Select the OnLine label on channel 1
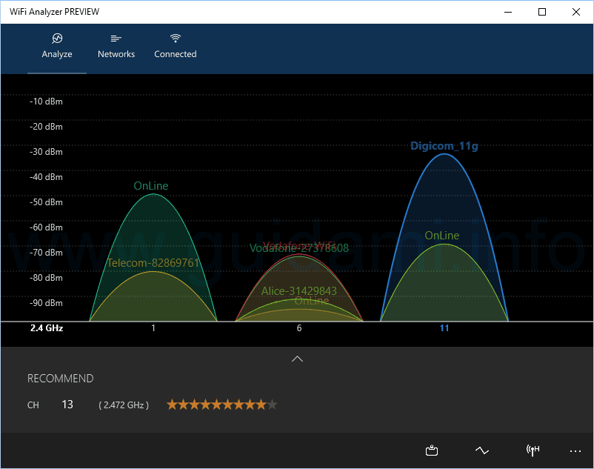Image resolution: width=594 pixels, height=469 pixels. [x=151, y=186]
